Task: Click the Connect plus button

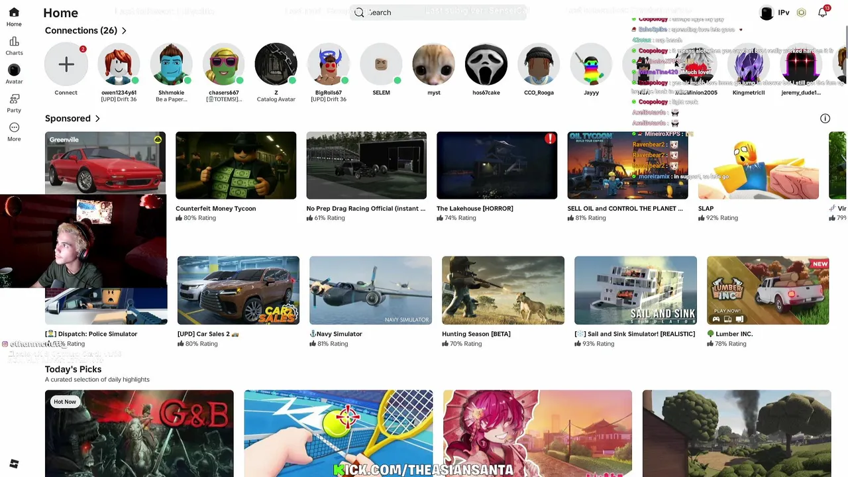Action: pyautogui.click(x=66, y=64)
